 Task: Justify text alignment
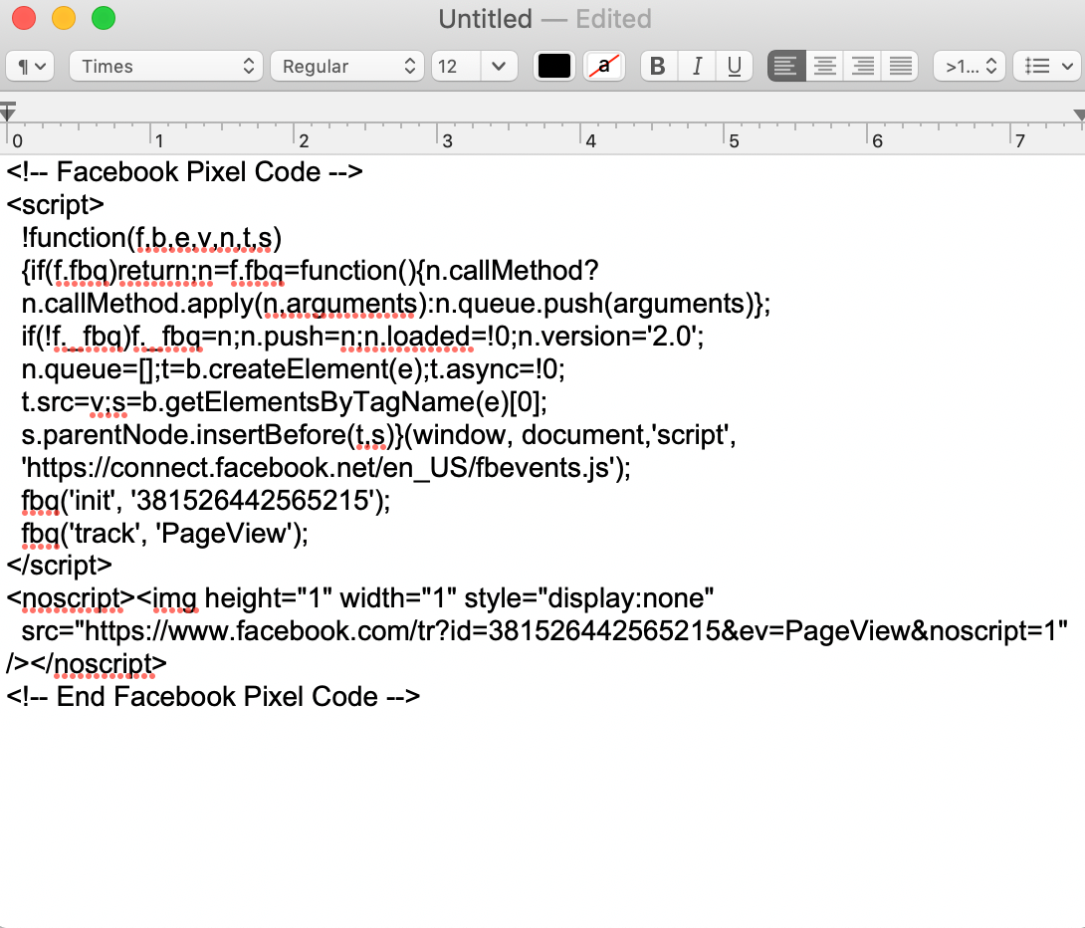pos(900,67)
